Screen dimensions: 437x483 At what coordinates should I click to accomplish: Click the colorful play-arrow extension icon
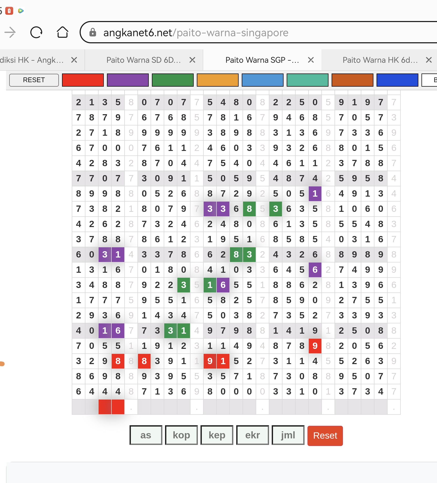tap(21, 11)
